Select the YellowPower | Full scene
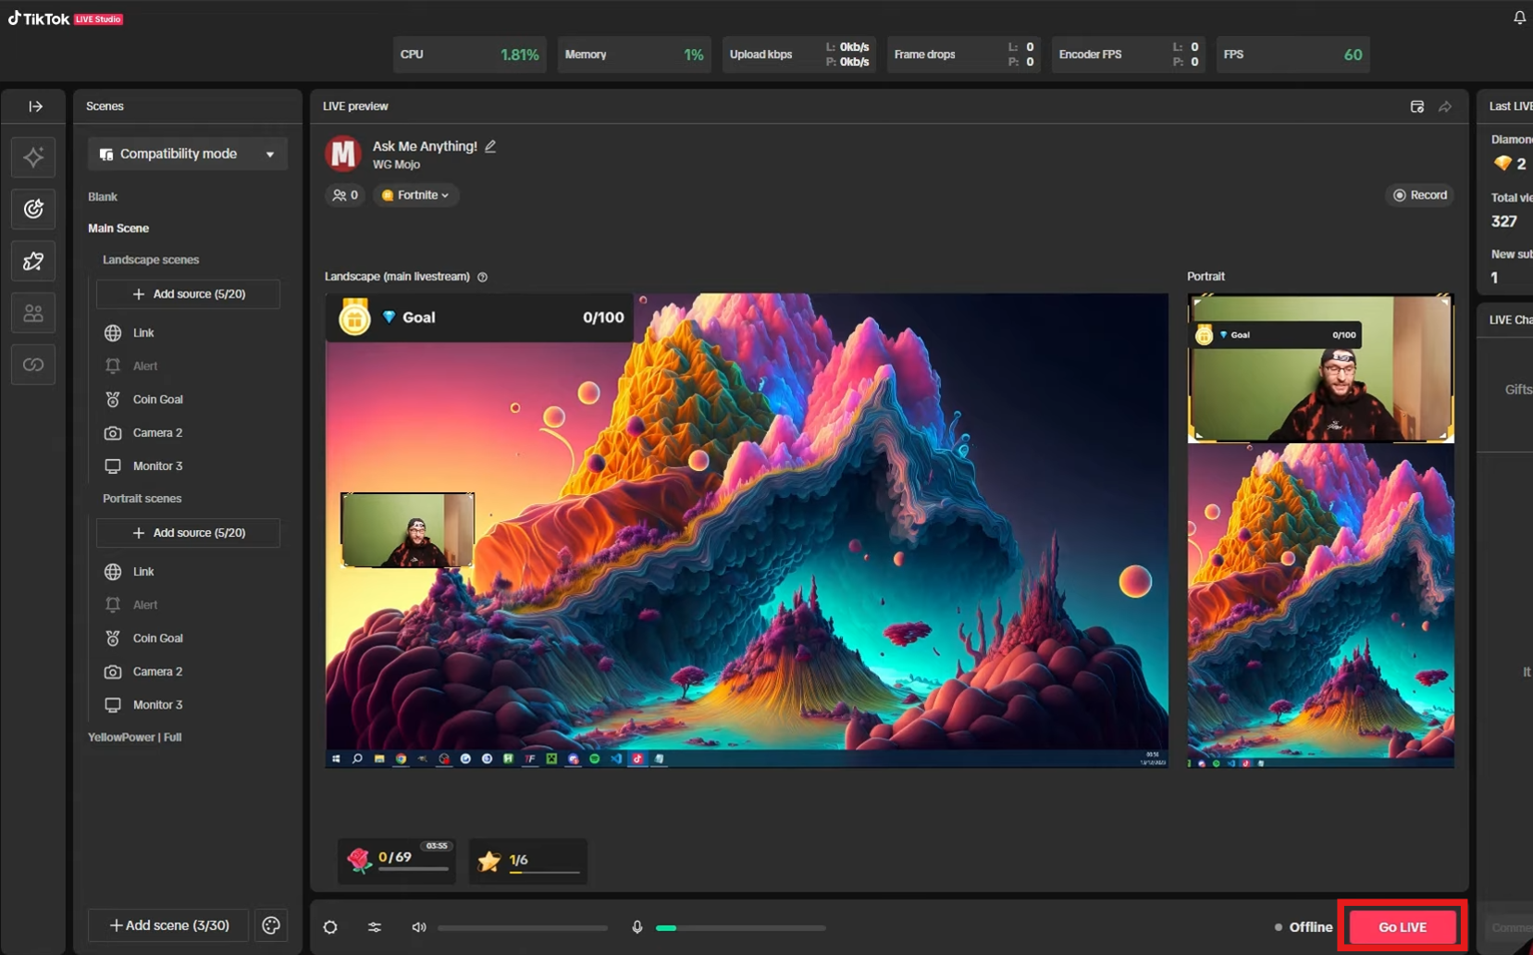Viewport: 1533px width, 955px height. pyautogui.click(x=134, y=738)
